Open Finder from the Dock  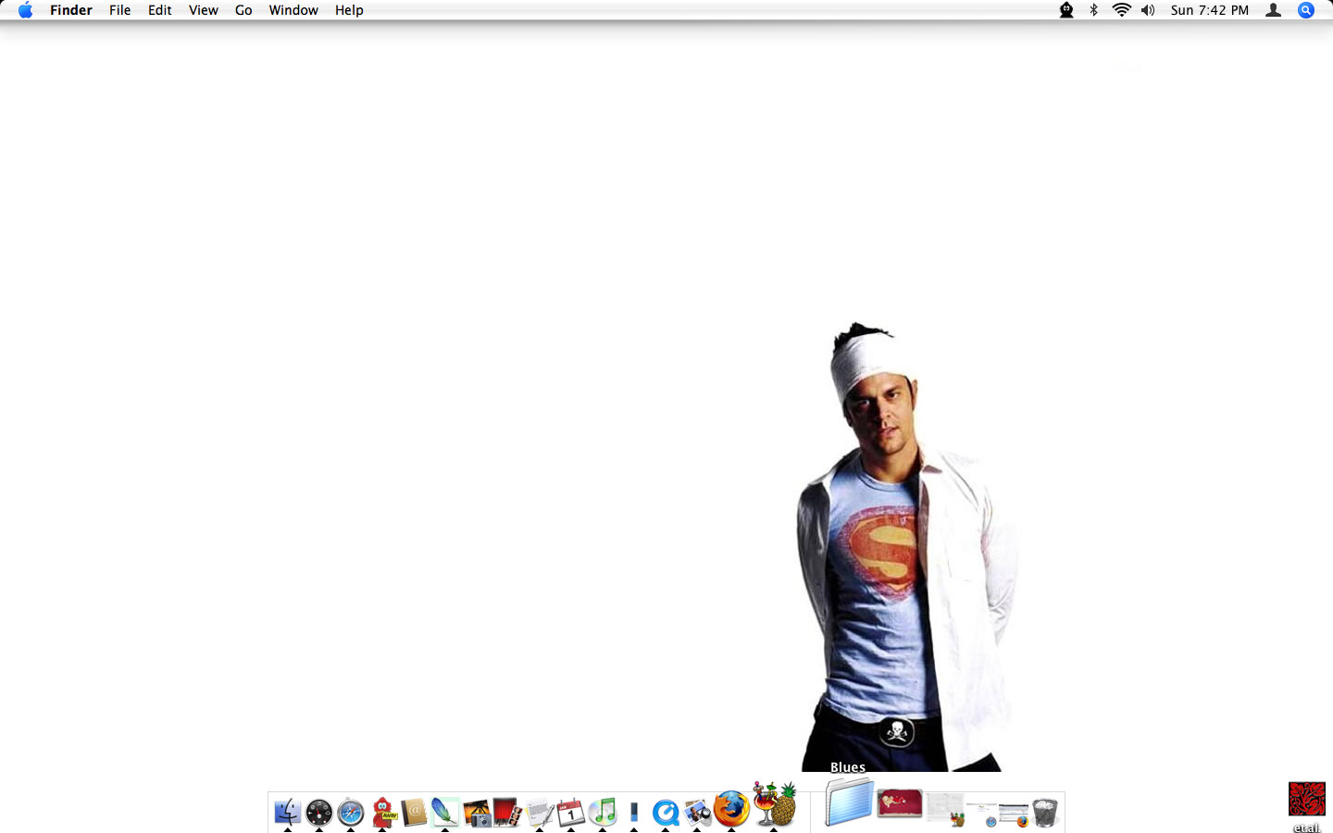[288, 812]
